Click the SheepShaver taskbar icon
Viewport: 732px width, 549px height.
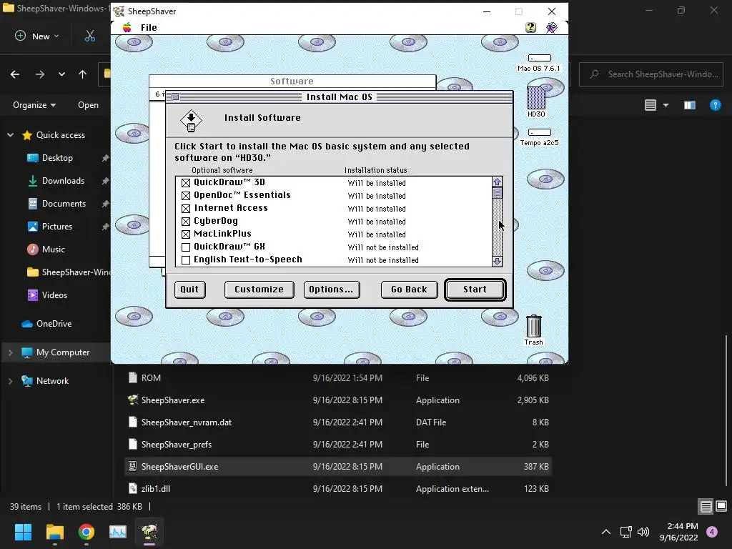tap(149, 532)
